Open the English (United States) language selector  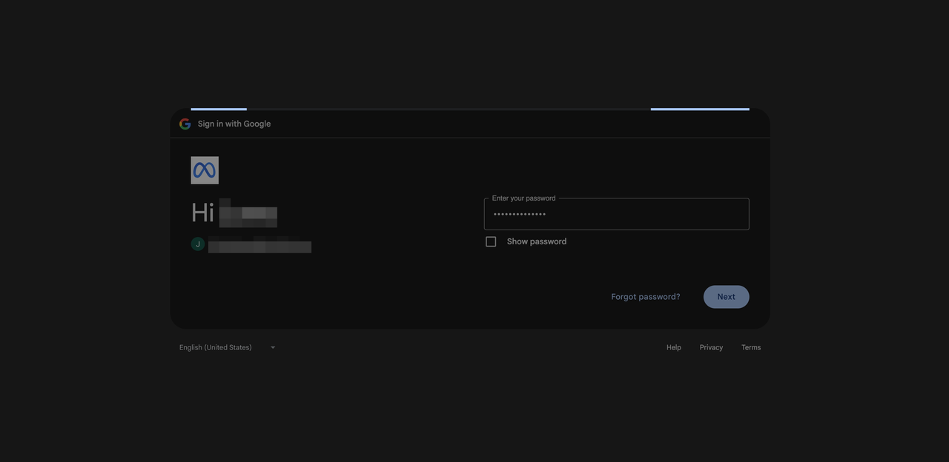pos(216,347)
